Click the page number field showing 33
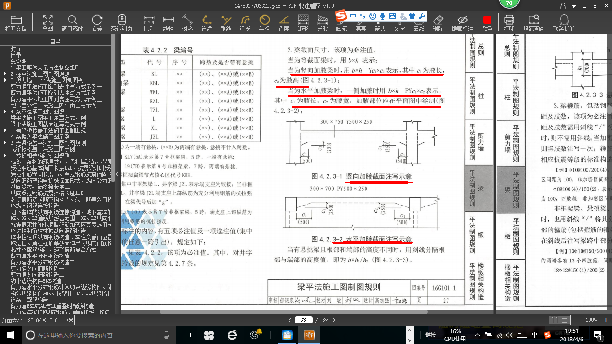Viewport: 612px width, 344px height. [x=304, y=320]
